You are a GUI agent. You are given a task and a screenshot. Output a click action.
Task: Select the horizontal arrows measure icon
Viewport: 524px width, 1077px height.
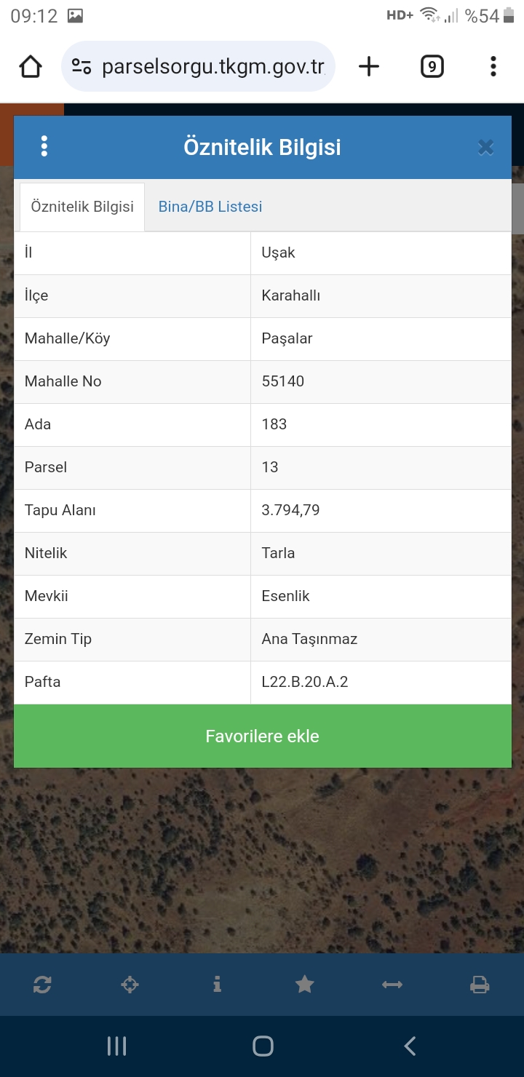[x=392, y=985]
